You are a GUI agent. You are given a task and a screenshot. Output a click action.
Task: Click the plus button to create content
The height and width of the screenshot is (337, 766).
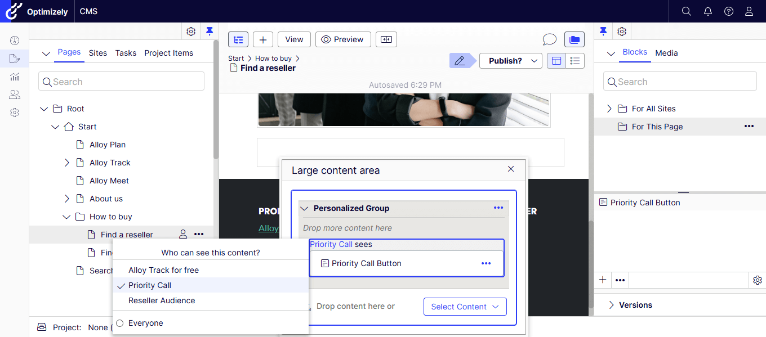tap(263, 39)
